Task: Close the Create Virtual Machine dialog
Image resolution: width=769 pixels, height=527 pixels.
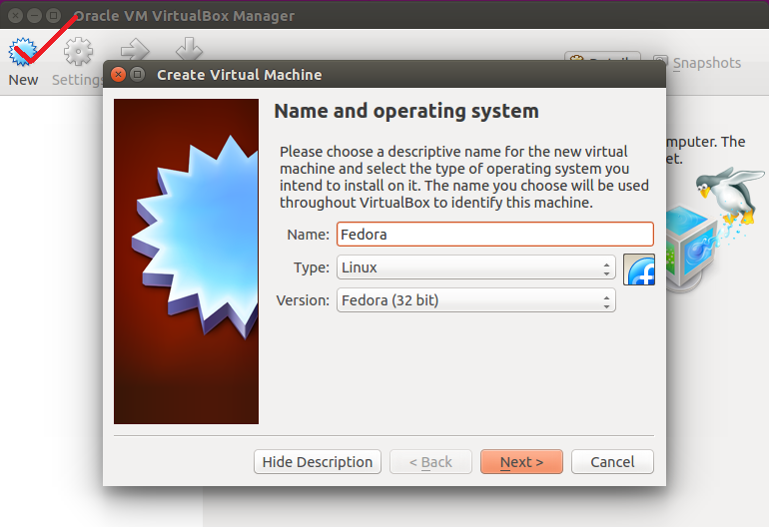Action: (118, 75)
